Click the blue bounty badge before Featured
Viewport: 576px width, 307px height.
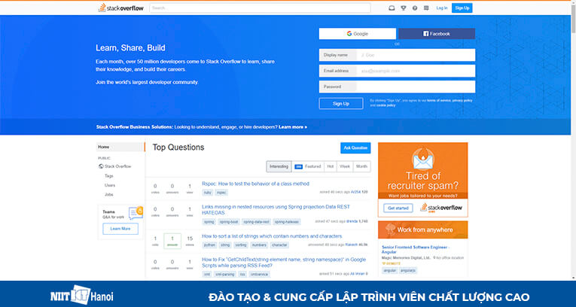tap(298, 166)
